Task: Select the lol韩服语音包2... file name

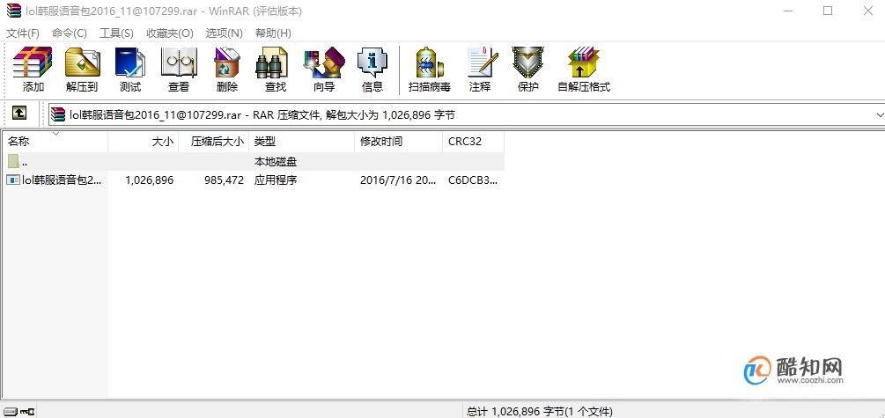Action: (x=63, y=180)
